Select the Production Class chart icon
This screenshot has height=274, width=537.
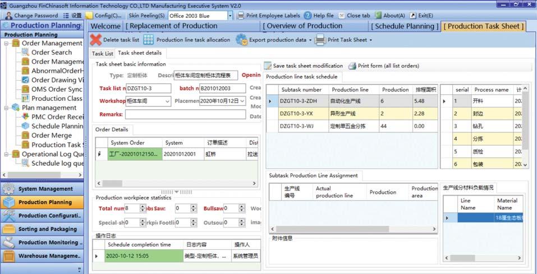pos(25,99)
